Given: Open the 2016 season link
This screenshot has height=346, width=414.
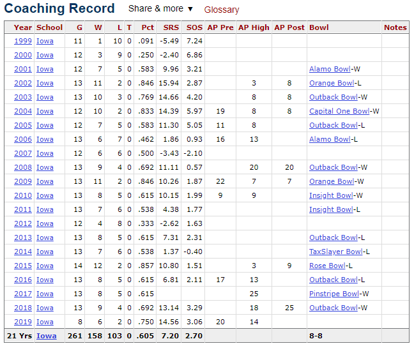Looking at the screenshot, I should pos(23,280).
